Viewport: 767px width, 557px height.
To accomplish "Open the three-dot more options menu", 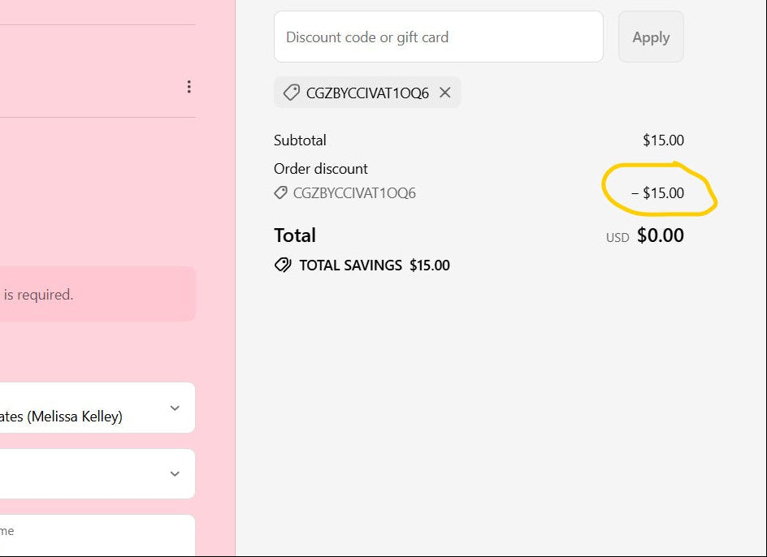I will (x=188, y=87).
